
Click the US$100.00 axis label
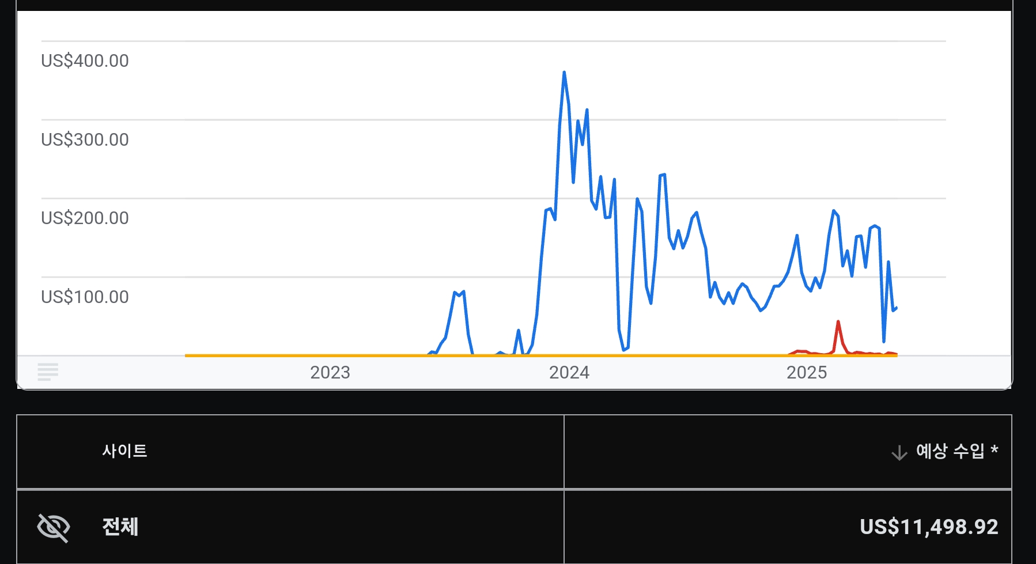(85, 297)
